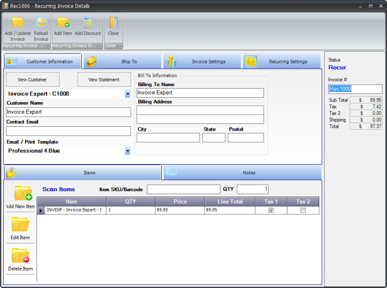
Task: Toggle the Tax 1 checkbox for INVEXP
Action: (271, 210)
